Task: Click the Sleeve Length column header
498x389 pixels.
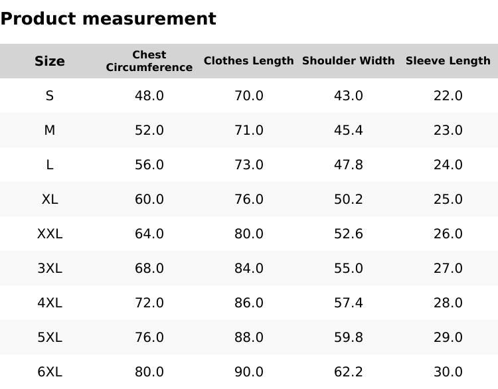Action: click(448, 61)
